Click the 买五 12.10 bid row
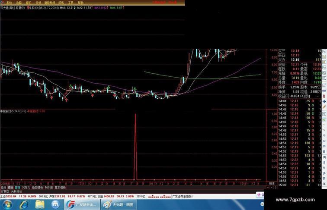This screenshot has width=327, height=210. [x=299, y=60]
